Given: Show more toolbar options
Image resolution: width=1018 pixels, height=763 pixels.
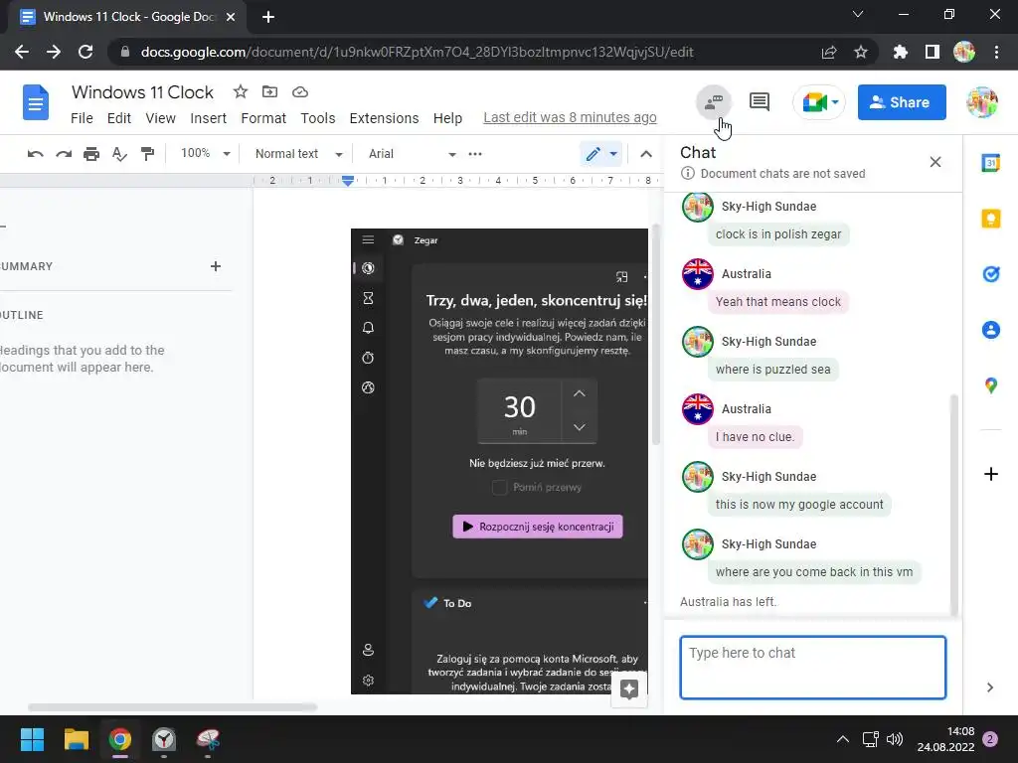Looking at the screenshot, I should [475, 154].
